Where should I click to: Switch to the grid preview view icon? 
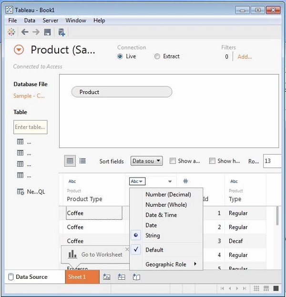[x=70, y=161]
